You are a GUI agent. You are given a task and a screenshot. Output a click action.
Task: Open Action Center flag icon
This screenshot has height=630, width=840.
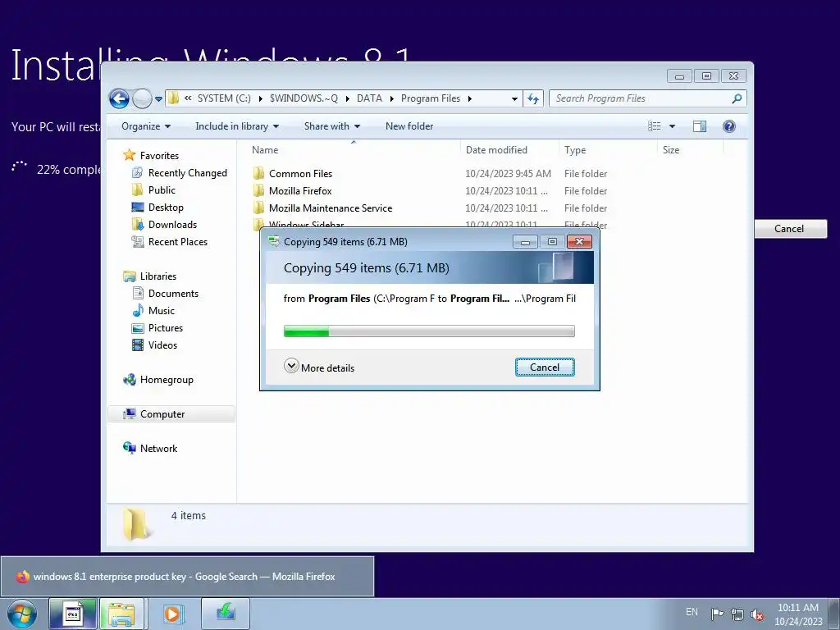[716, 614]
